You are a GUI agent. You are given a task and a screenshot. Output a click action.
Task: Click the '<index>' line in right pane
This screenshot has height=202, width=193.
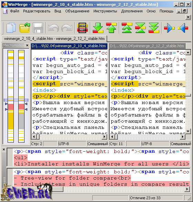123,90
